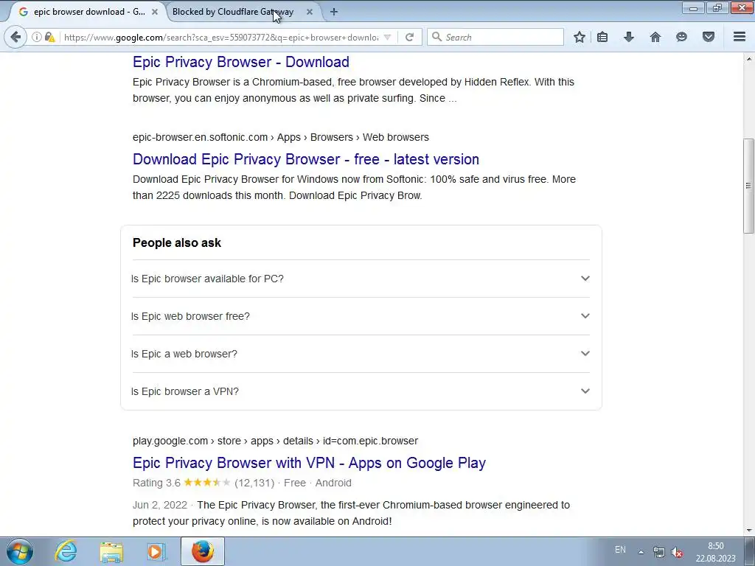755x566 pixels.
Task: Open the clock showing 8:50
Action: pyautogui.click(x=715, y=552)
